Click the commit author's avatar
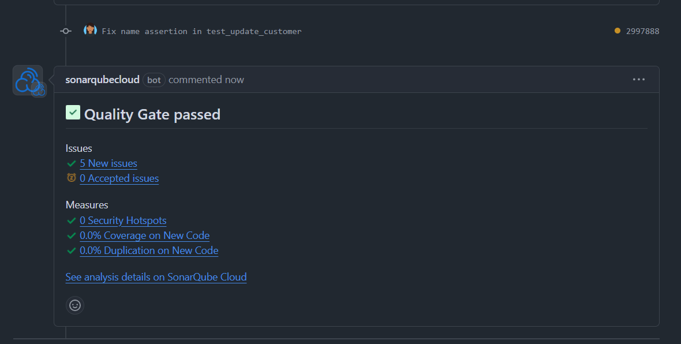This screenshot has width=681, height=344. pos(90,30)
